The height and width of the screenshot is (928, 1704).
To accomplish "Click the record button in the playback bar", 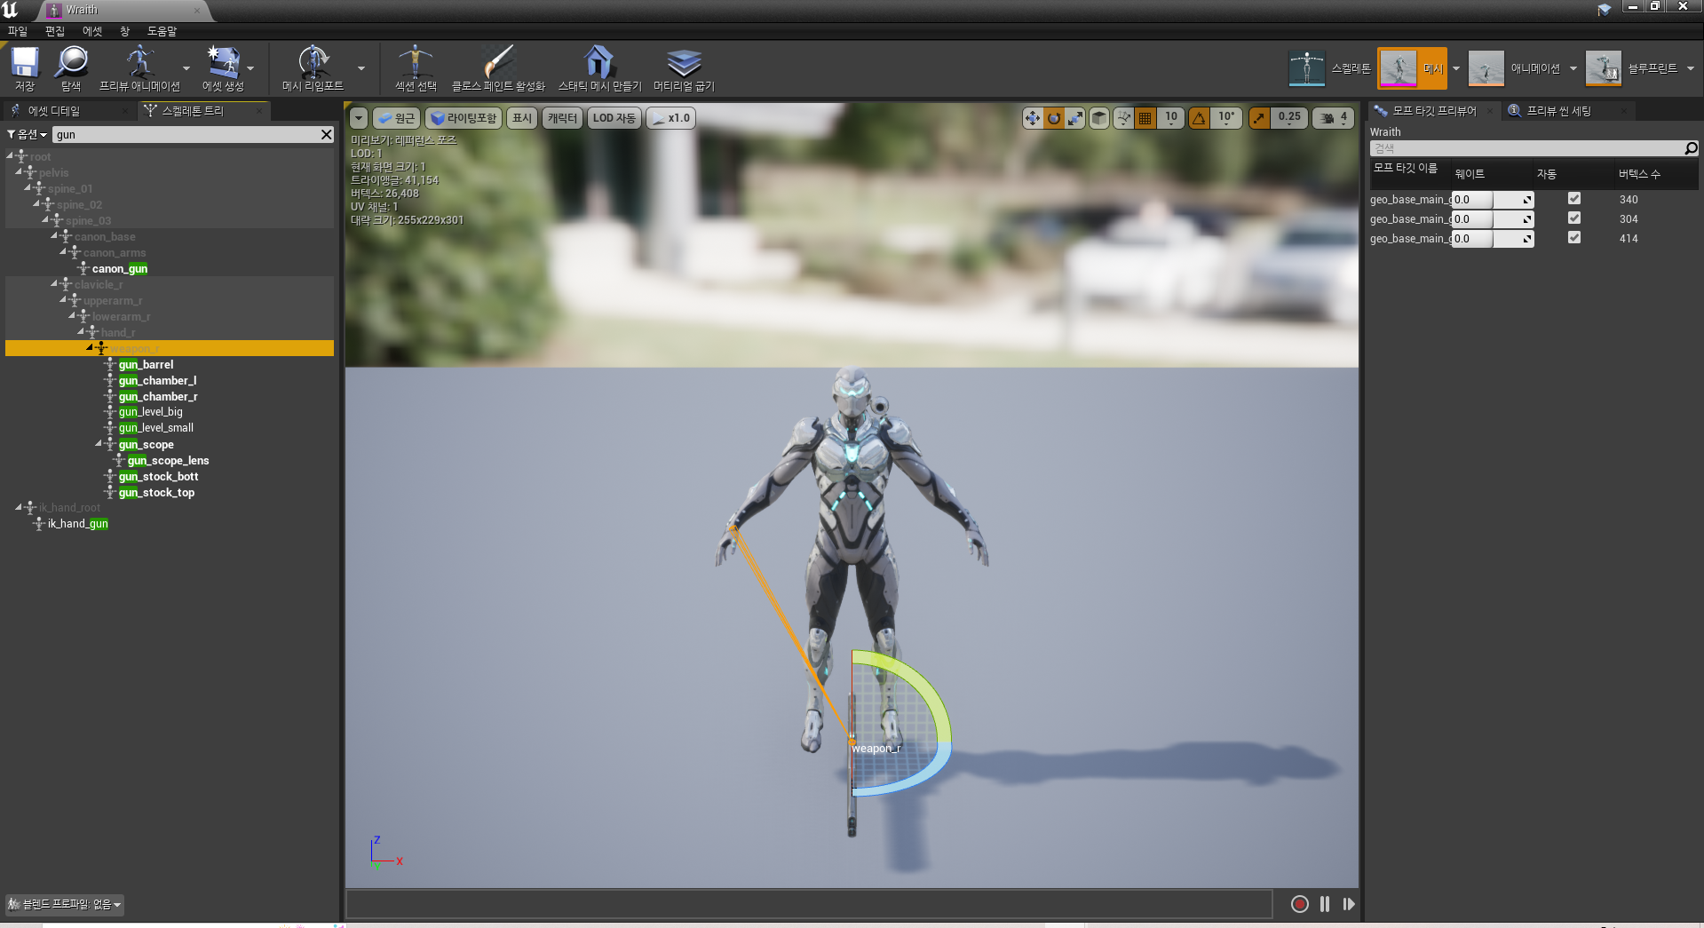I will (1299, 904).
